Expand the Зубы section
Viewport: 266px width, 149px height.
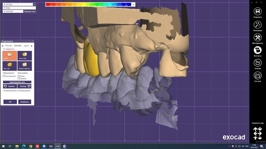point(5,8)
